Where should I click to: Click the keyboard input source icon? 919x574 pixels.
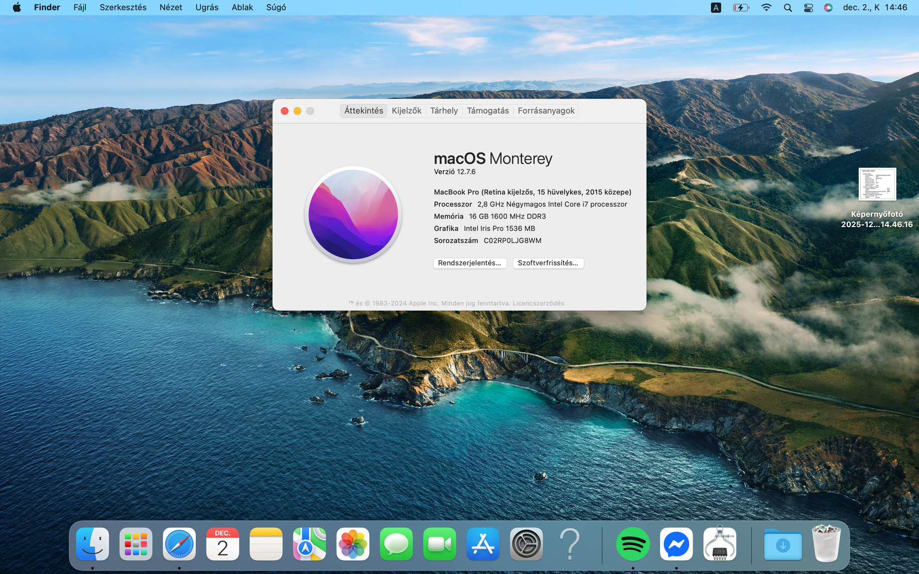tap(716, 8)
